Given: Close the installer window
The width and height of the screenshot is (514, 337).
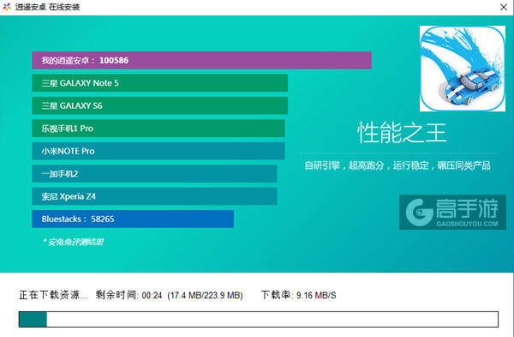Looking at the screenshot, I should (x=504, y=7).
